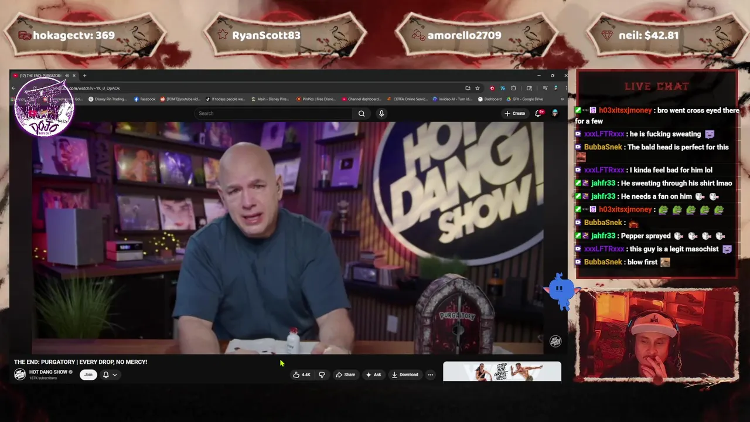
Task: Open the Dashboard bookmark
Action: [x=490, y=99]
